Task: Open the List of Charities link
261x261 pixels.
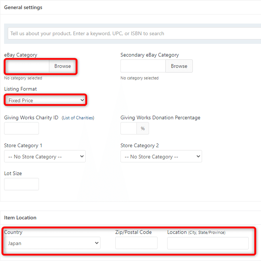Action: tap(78, 118)
